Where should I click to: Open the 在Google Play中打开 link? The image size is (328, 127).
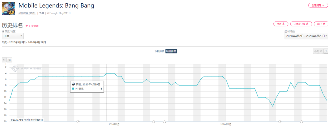point(59,13)
